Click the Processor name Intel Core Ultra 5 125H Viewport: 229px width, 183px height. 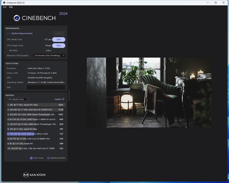click(39, 68)
